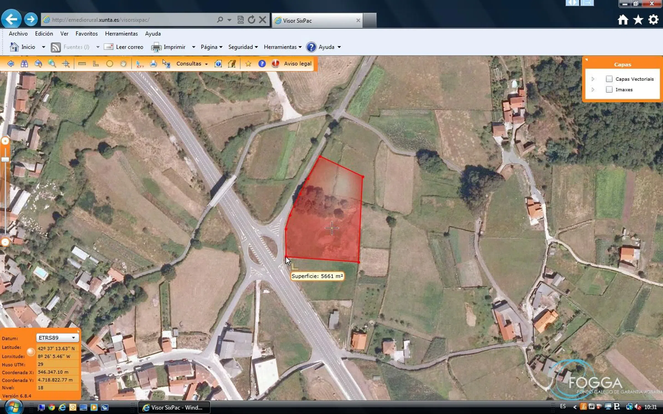
Task: Click the XY coordinates locate tool
Action: tap(140, 64)
